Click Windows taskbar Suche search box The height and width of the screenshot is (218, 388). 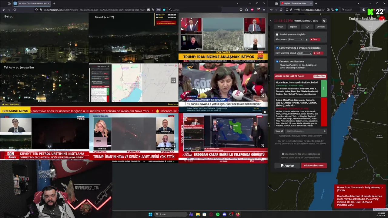click(x=171, y=214)
